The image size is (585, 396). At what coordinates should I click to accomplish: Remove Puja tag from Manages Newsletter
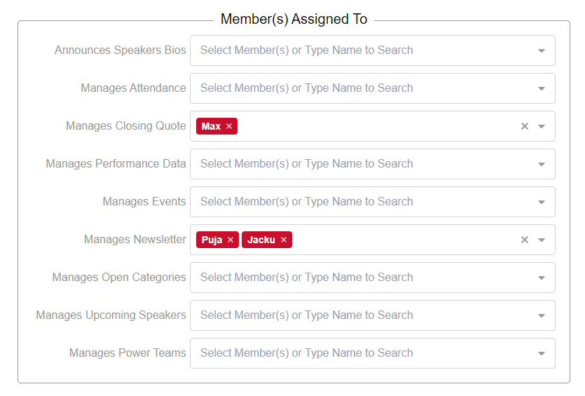tap(230, 240)
